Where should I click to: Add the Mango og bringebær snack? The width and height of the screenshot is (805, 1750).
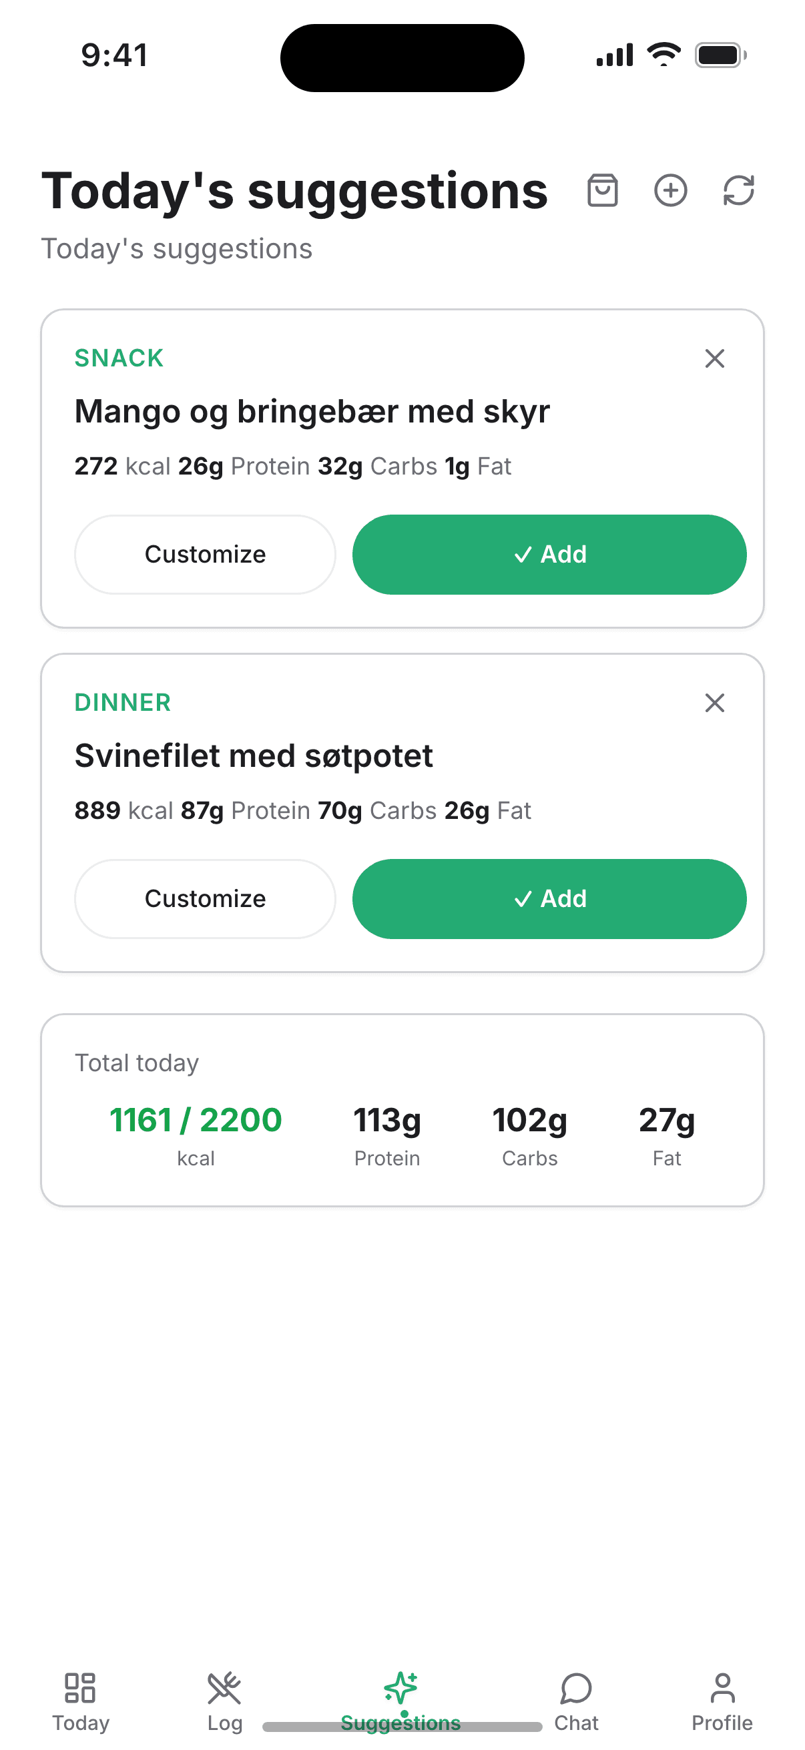tap(549, 555)
